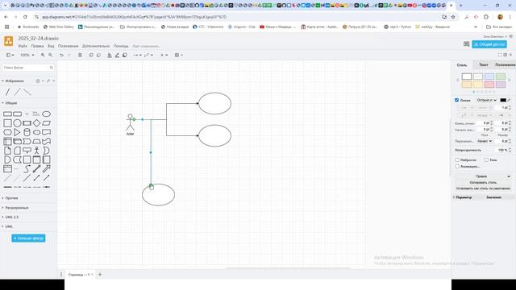516x290 pixels.
Task: Switch to the Стиль tab
Action: [x=462, y=64]
